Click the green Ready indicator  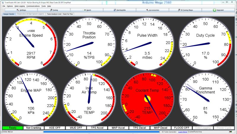[x=12, y=128]
